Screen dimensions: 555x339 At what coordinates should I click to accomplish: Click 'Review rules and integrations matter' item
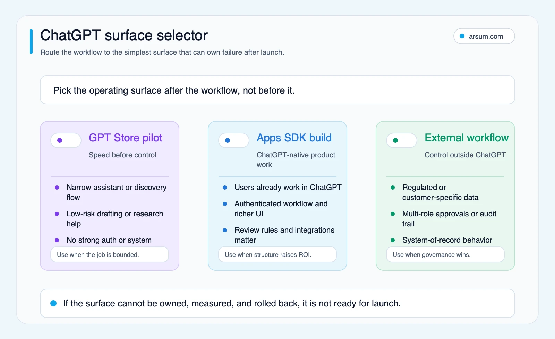coord(284,235)
